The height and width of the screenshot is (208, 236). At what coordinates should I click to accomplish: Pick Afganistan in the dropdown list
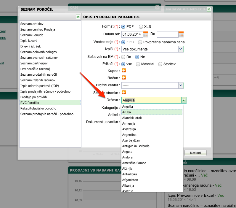pos(152,180)
